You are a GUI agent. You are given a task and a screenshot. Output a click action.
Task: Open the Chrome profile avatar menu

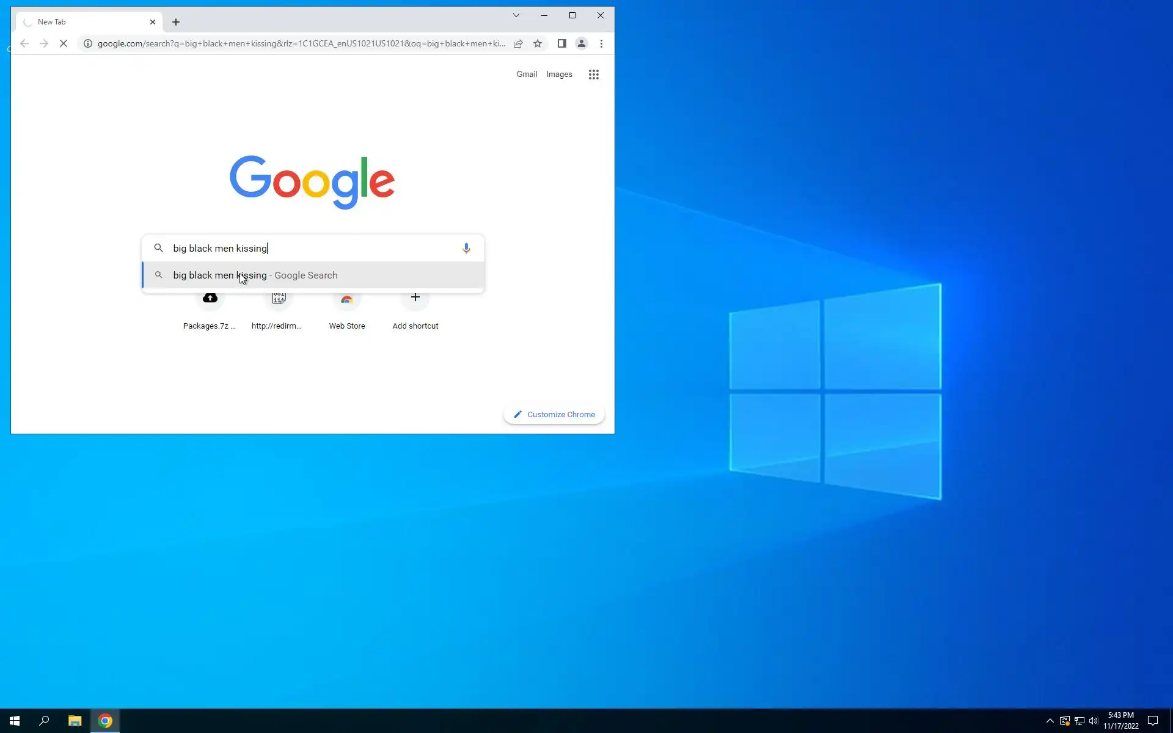(x=582, y=43)
